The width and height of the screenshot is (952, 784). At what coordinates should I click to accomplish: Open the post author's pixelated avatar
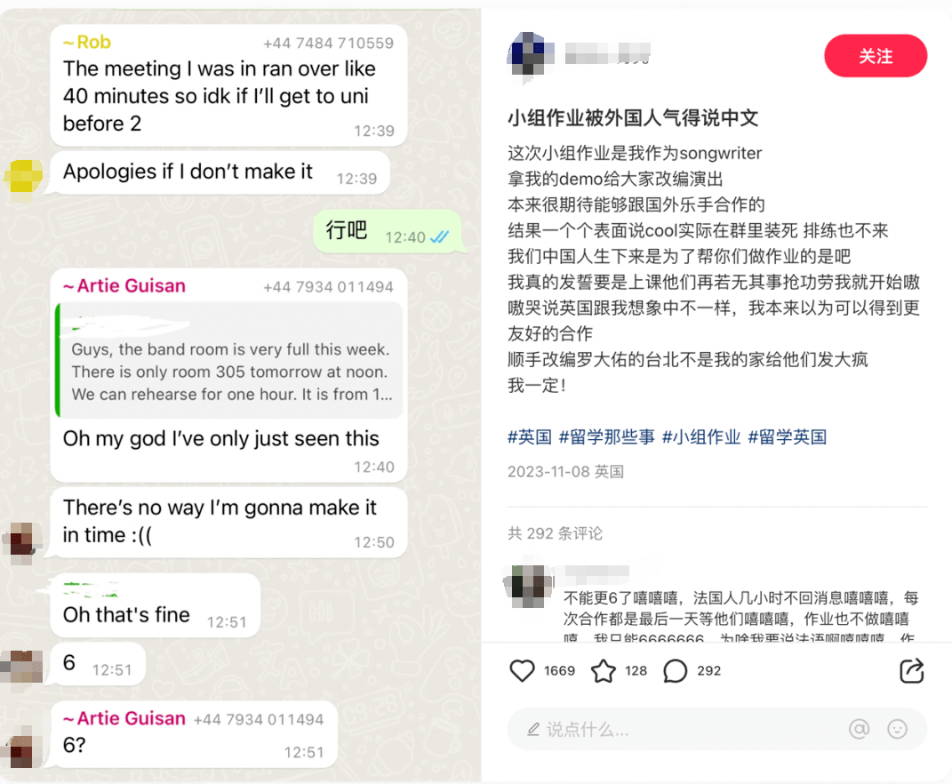(530, 54)
